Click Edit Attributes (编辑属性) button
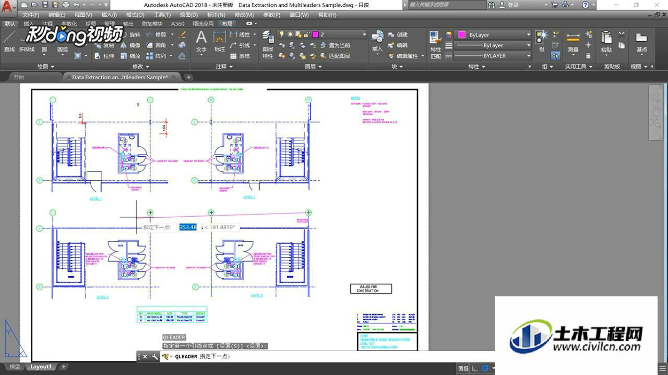Screen dimensions: 668x375 (x=403, y=56)
